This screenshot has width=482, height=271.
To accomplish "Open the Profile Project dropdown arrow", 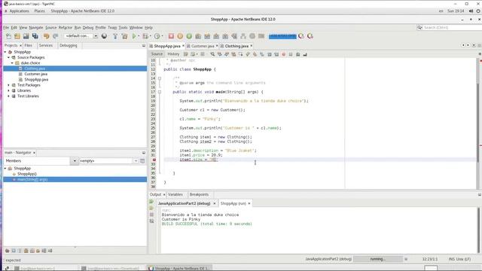I will point(162,36).
